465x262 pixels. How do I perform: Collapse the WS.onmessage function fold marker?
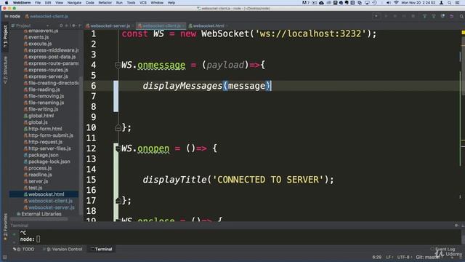point(118,65)
